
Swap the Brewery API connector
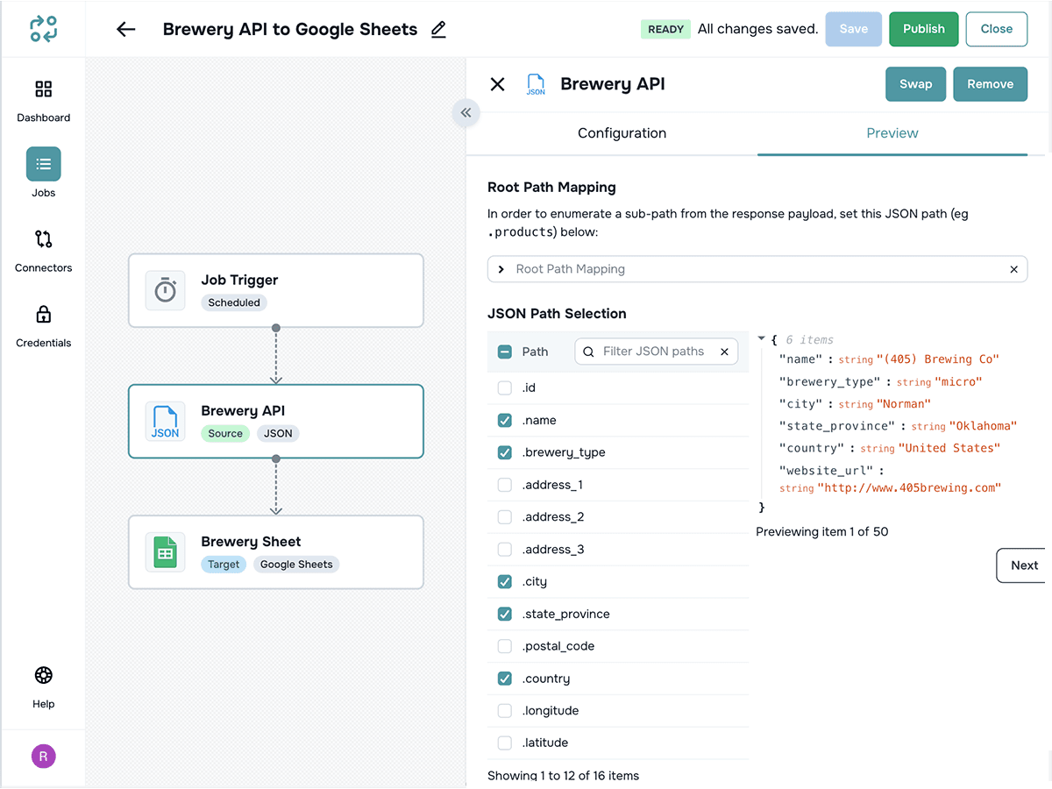coord(915,84)
